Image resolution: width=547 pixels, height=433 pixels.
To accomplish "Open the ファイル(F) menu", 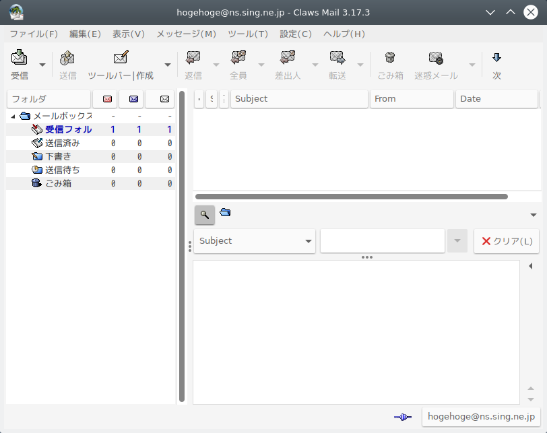I will pyautogui.click(x=34, y=34).
